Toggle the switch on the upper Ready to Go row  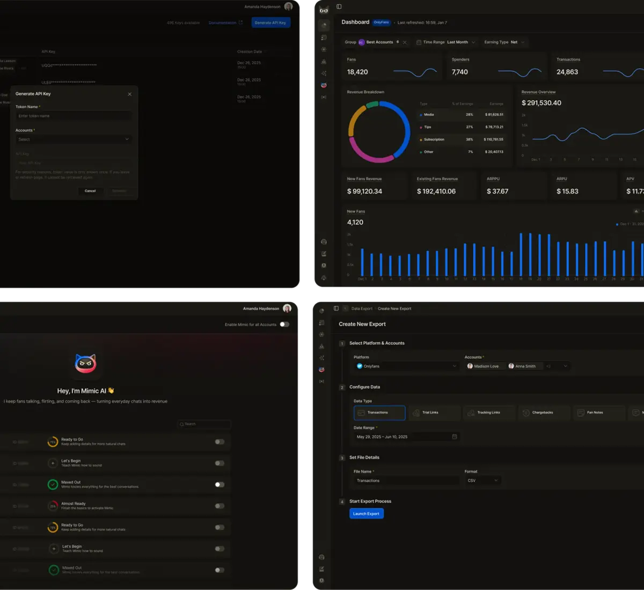[x=219, y=442]
